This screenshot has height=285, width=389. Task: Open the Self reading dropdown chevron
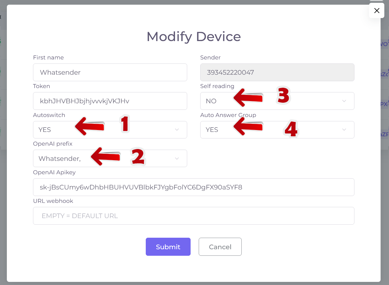tap(344, 101)
